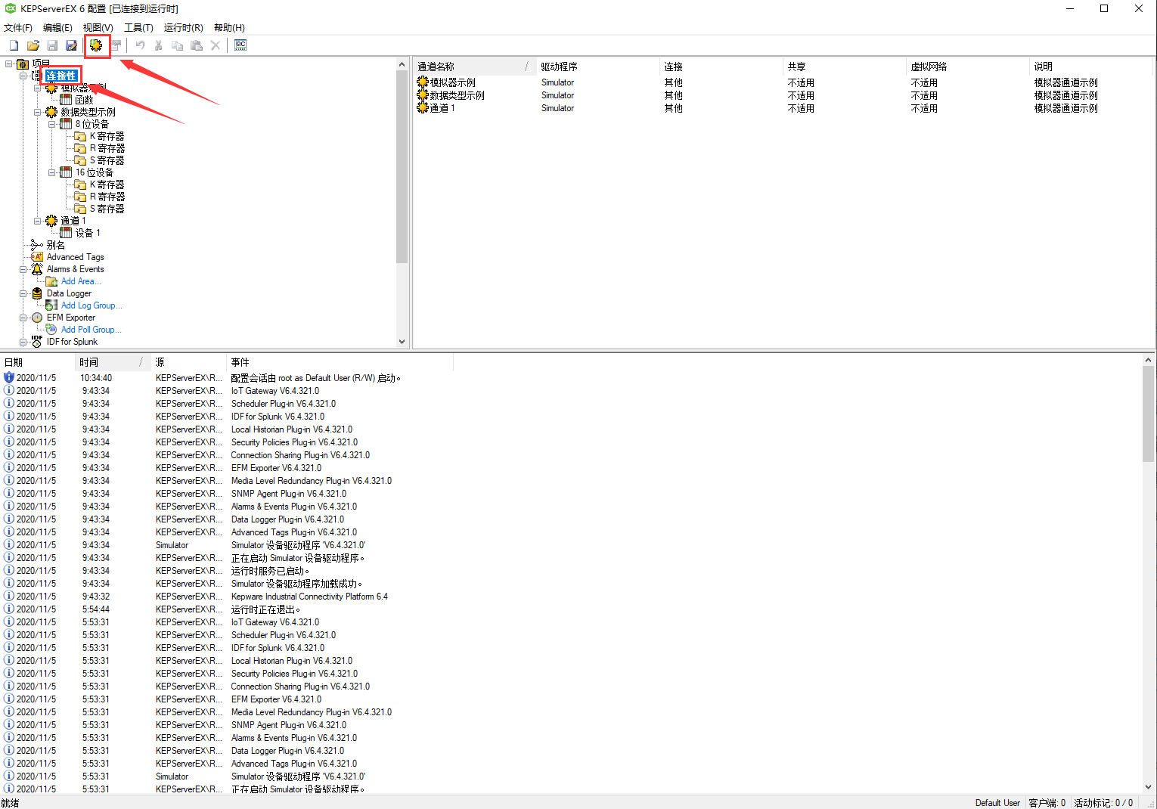Select the 连接性 tree item
The width and height of the screenshot is (1157, 809).
click(60, 76)
